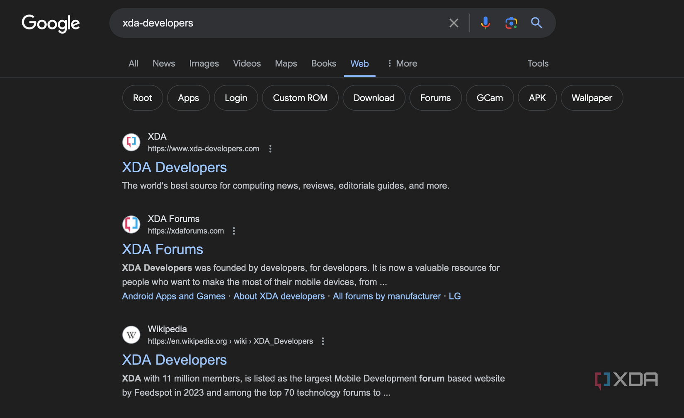This screenshot has width=684, height=418.
Task: Apply the Root filter chip
Action: click(143, 98)
